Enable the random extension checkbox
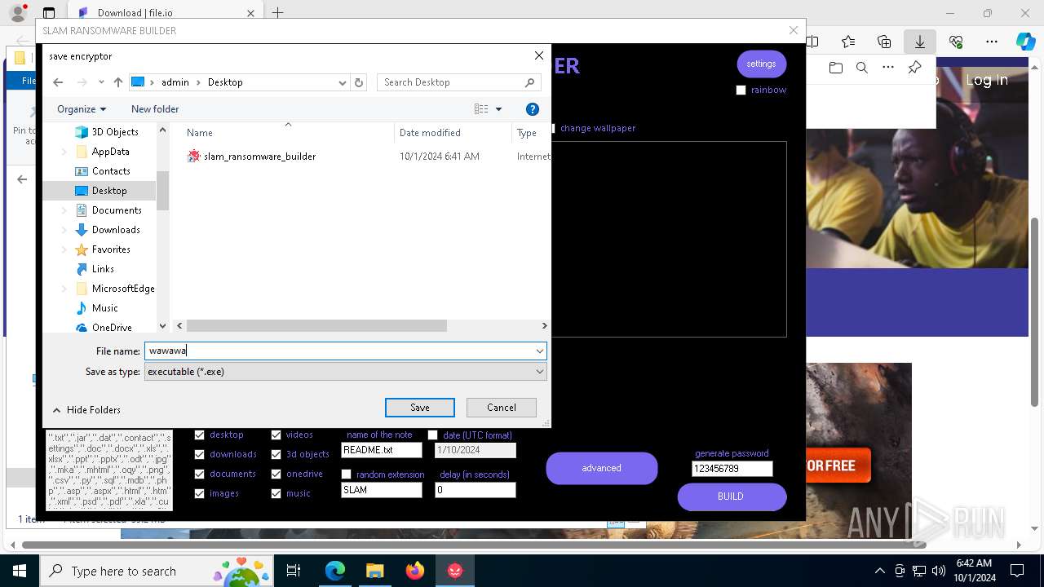The image size is (1044, 587). point(346,474)
